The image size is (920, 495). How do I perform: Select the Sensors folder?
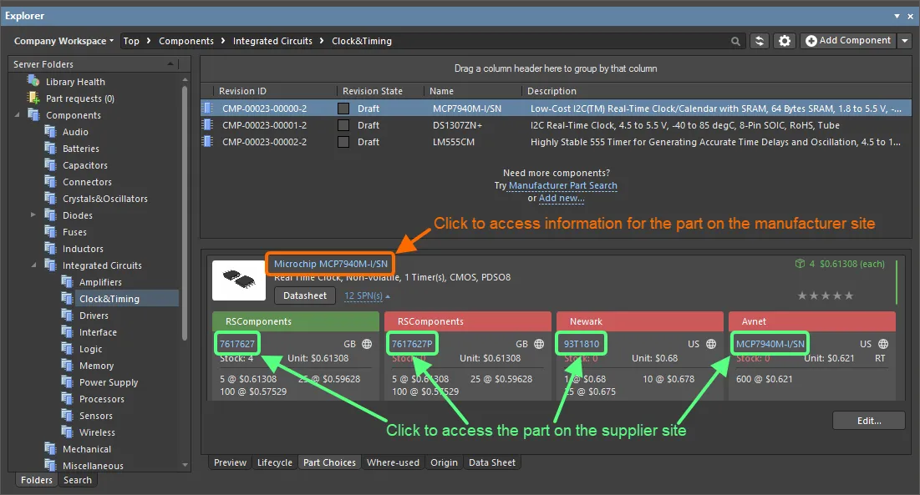tap(95, 416)
